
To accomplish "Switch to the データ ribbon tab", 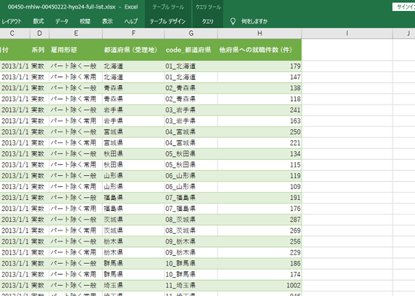I will (62, 22).
